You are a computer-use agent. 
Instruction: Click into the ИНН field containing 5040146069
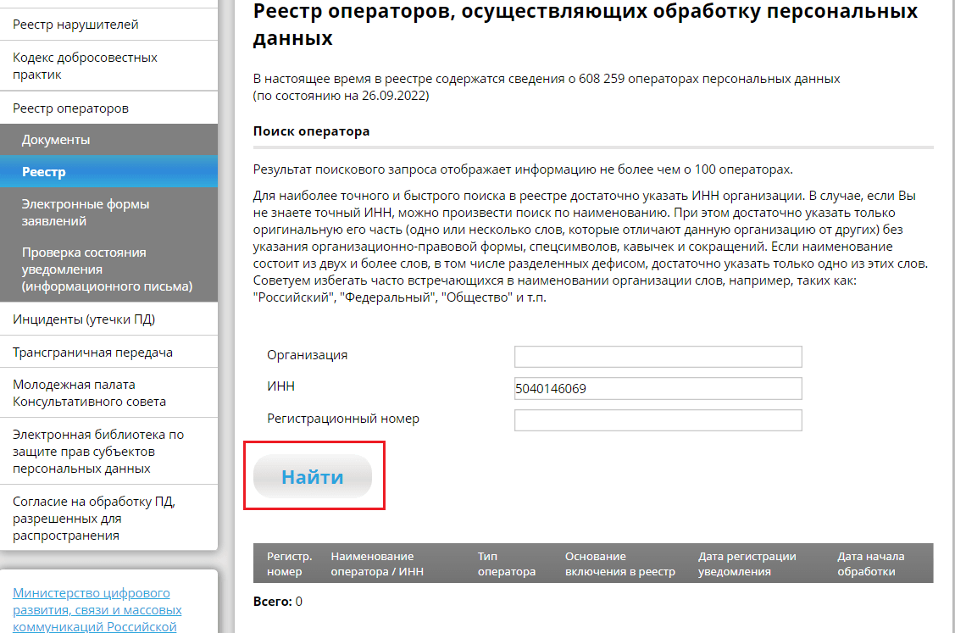[x=658, y=388]
